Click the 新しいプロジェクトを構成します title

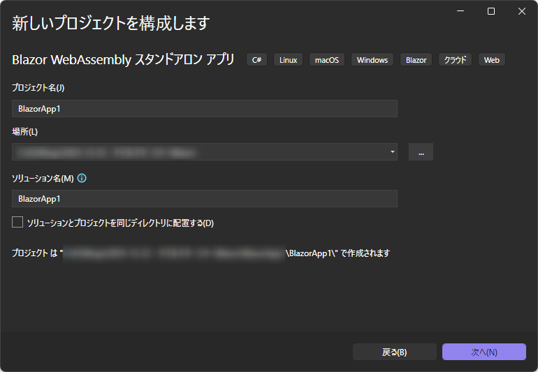(111, 23)
